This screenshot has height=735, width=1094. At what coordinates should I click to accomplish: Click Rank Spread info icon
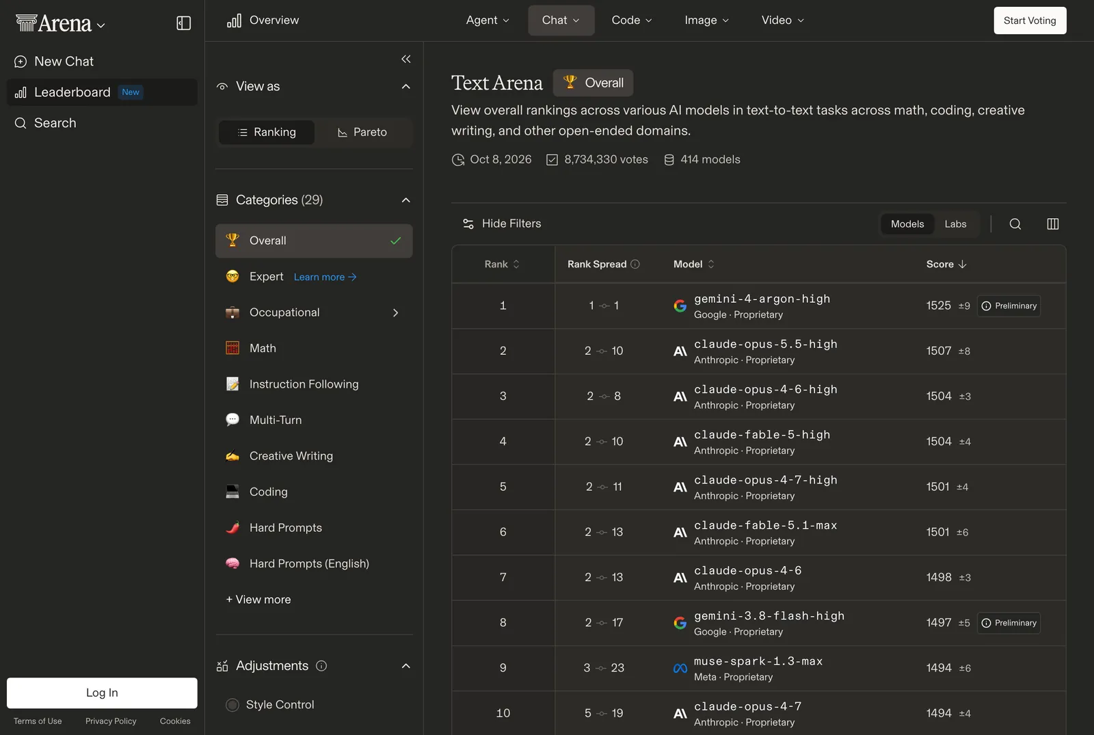pyautogui.click(x=635, y=264)
